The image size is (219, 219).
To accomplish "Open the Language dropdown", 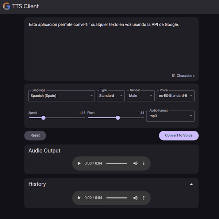I will (61, 96).
